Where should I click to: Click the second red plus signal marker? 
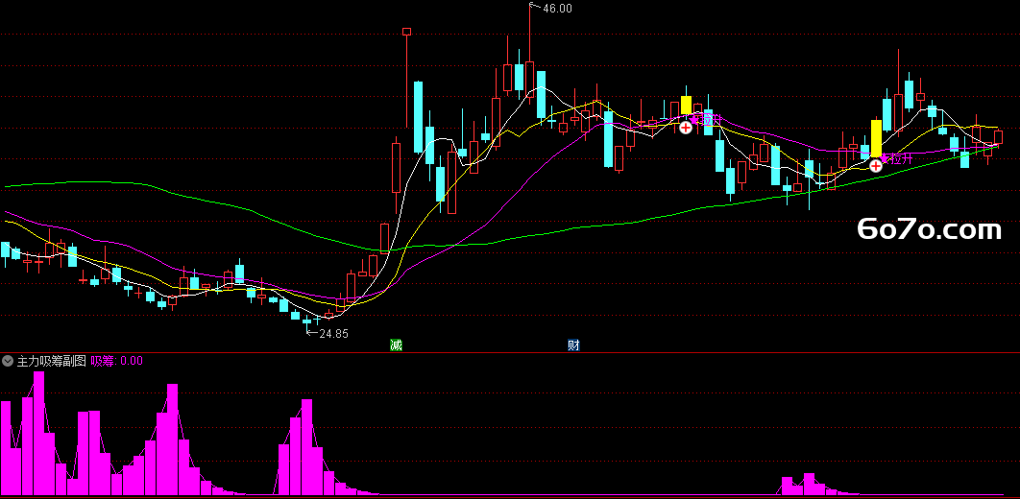pos(876,166)
